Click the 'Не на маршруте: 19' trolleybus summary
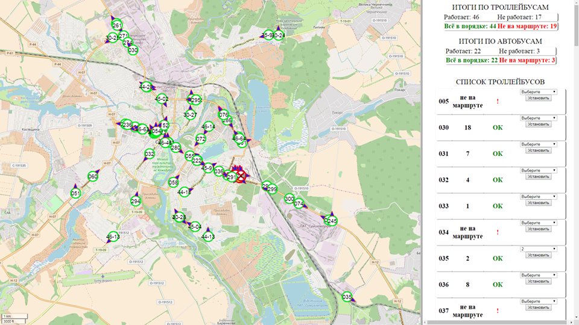 click(527, 26)
